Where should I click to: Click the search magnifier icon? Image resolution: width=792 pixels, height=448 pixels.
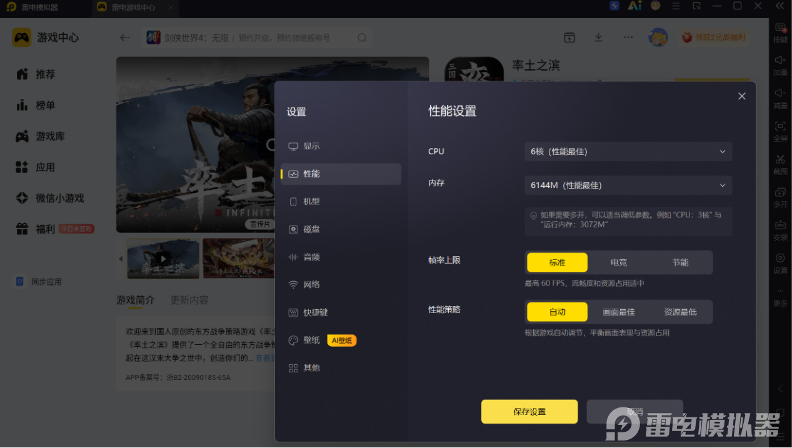click(x=362, y=37)
